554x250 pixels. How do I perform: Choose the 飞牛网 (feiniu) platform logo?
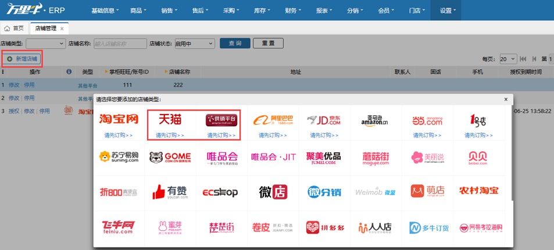118,227
